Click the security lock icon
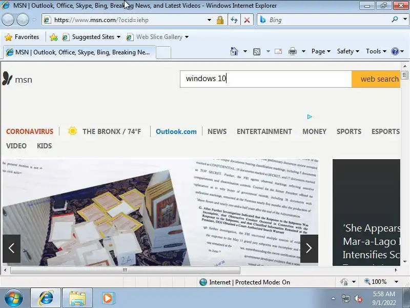 click(220, 20)
